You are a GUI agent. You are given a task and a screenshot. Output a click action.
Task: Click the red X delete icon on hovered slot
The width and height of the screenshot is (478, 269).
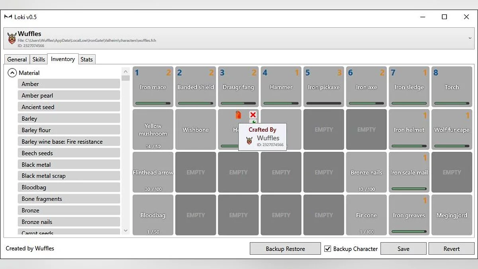253,115
